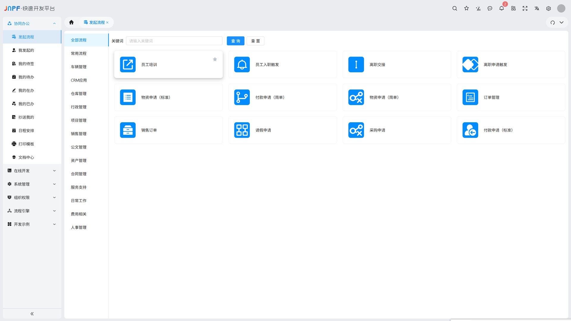This screenshot has height=321, width=571.
Task: Open the language translation switcher
Action: pos(537,8)
